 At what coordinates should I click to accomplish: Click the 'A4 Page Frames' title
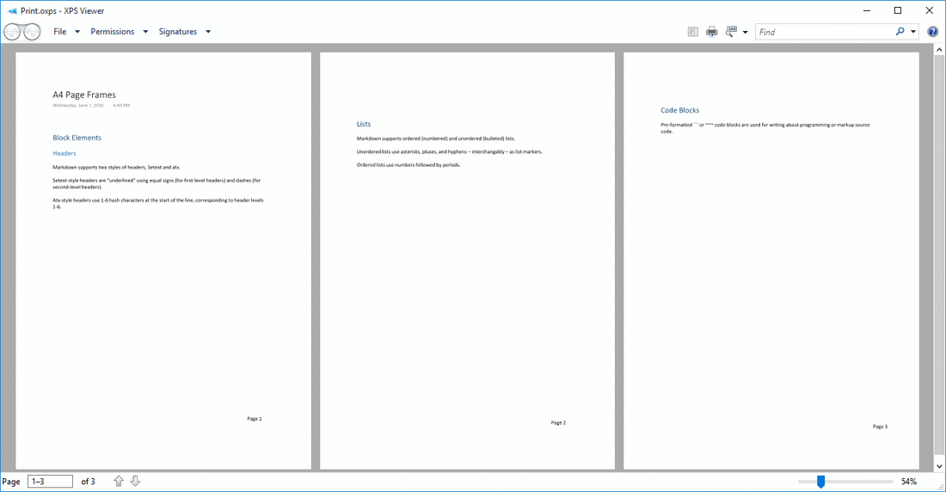pyautogui.click(x=84, y=95)
